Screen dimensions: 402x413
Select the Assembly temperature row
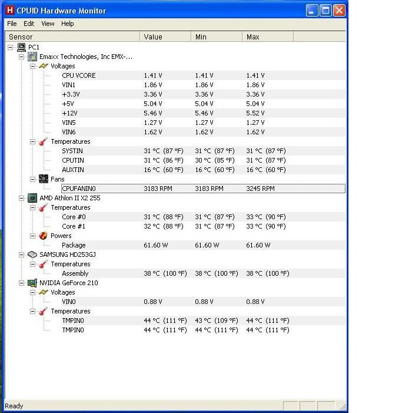203,274
